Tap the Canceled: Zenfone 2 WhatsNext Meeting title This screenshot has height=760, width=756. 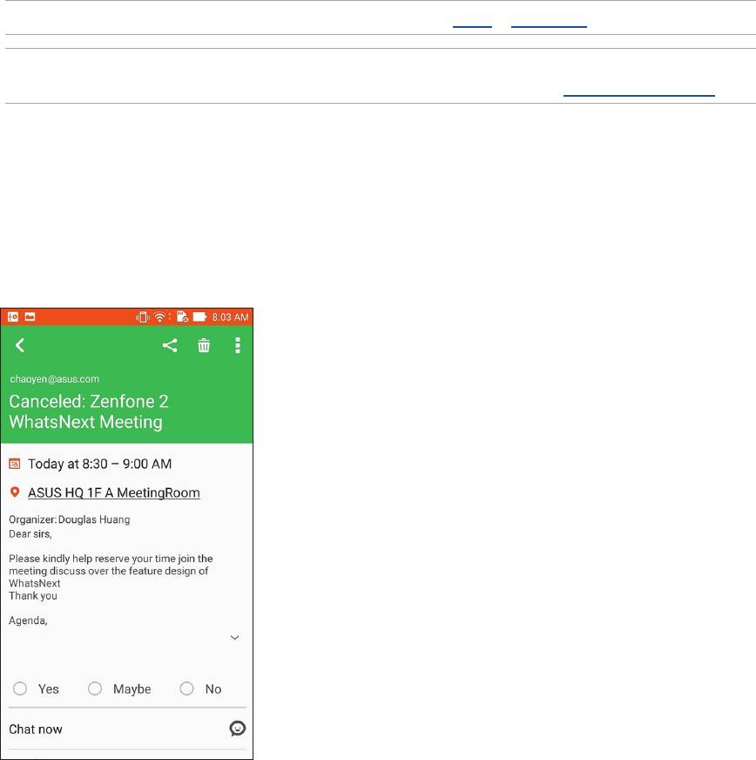coord(89,411)
